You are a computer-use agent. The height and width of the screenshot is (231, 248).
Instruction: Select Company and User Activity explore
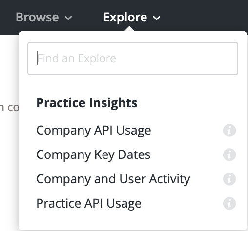[113, 179]
